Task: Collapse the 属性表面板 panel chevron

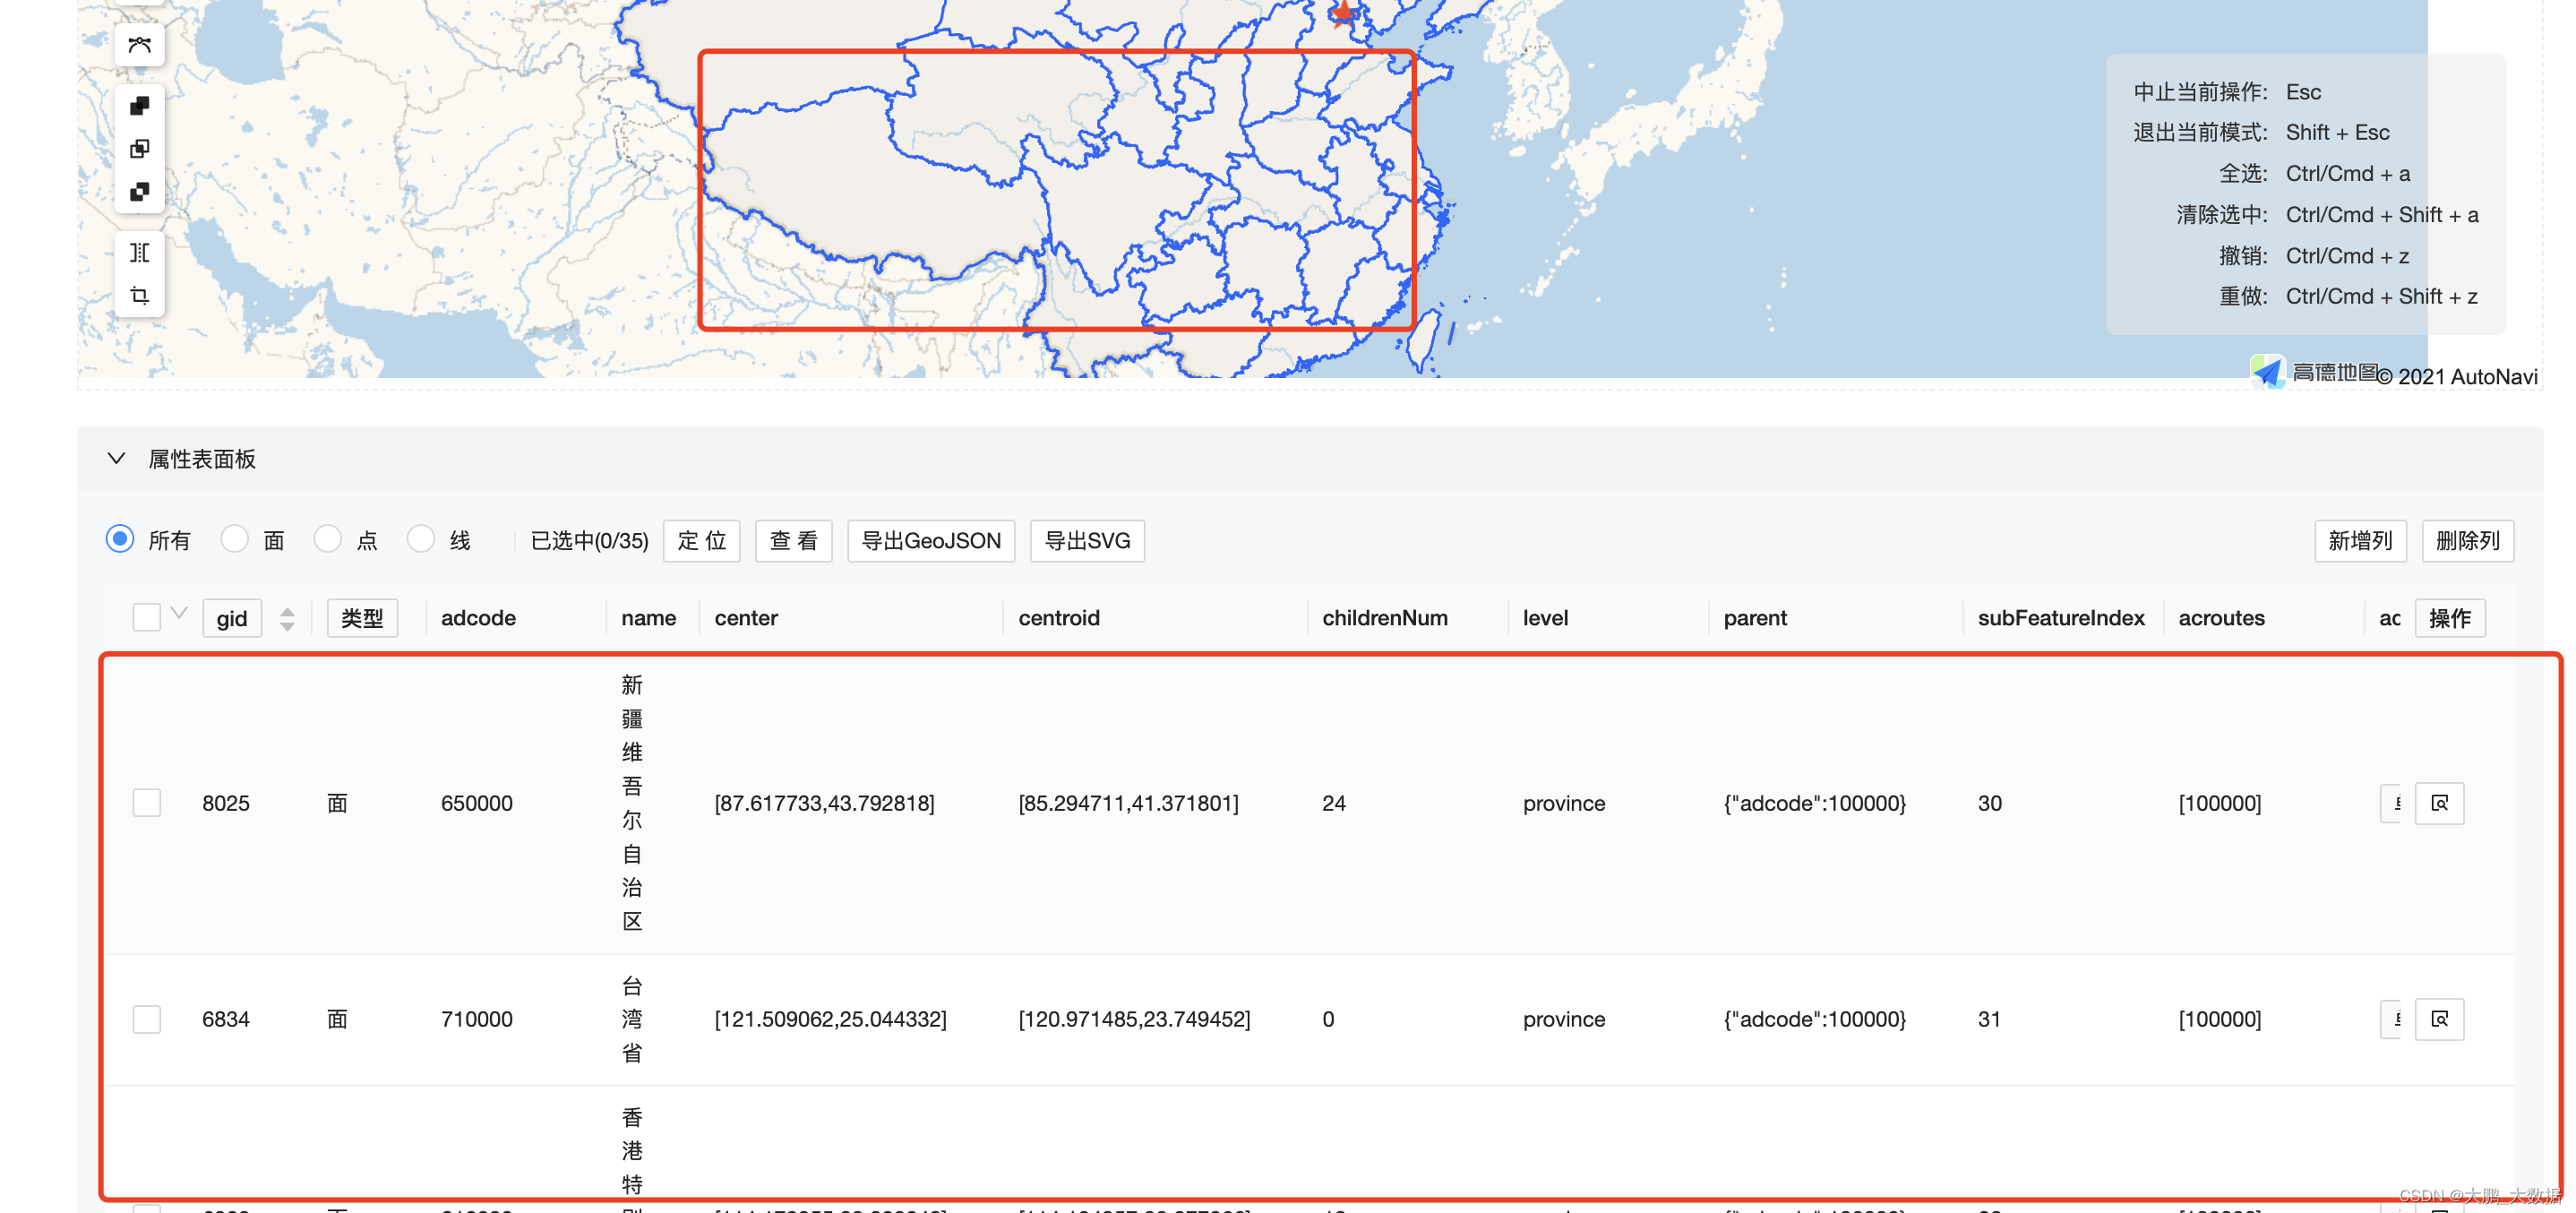Action: click(116, 458)
